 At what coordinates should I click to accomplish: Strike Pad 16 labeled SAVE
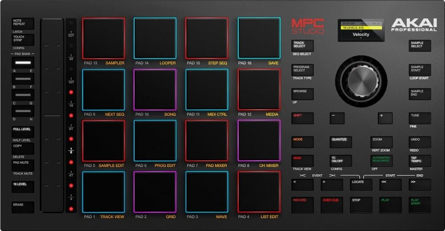click(x=259, y=38)
